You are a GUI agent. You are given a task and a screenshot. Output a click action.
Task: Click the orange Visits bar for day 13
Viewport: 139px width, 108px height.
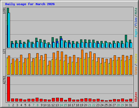point(58,63)
